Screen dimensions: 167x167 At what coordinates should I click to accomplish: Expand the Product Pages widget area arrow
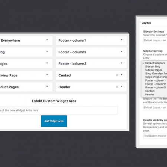pyautogui.click(x=47, y=86)
